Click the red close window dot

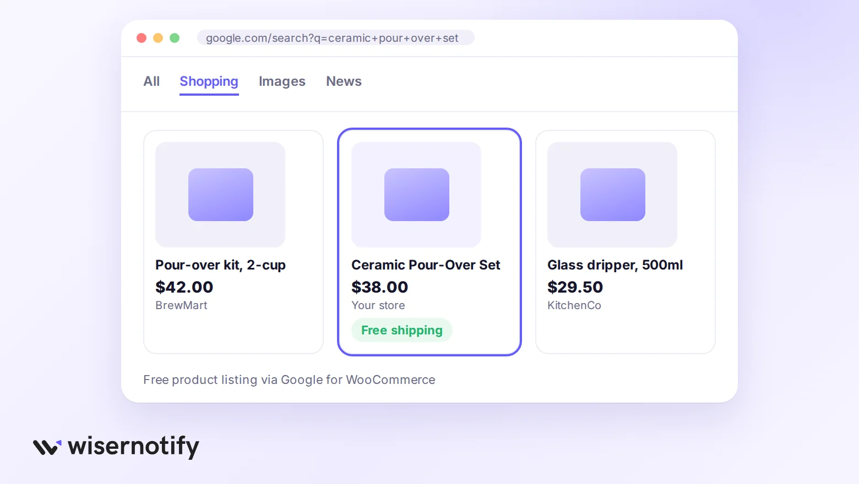(x=142, y=38)
